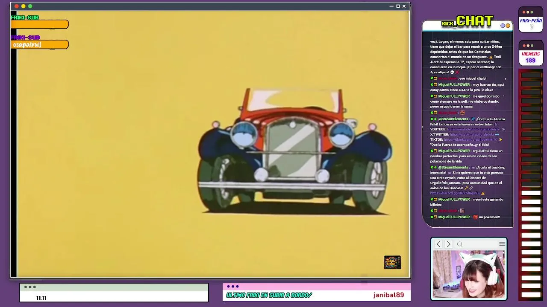The width and height of the screenshot is (547, 307).
Task: Click the three dots above the 11:11 timer
Action: coord(29,287)
